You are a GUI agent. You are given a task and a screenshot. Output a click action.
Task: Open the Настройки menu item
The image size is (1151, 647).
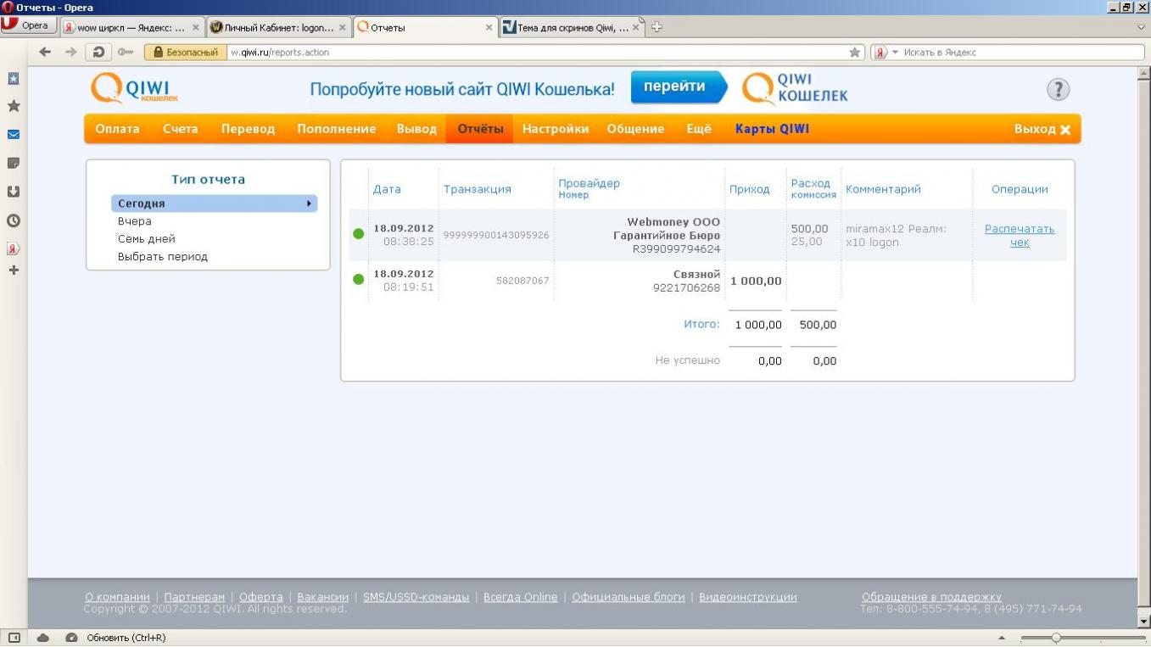555,129
